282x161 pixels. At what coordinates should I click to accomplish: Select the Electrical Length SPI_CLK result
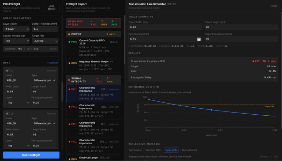click(x=93, y=158)
